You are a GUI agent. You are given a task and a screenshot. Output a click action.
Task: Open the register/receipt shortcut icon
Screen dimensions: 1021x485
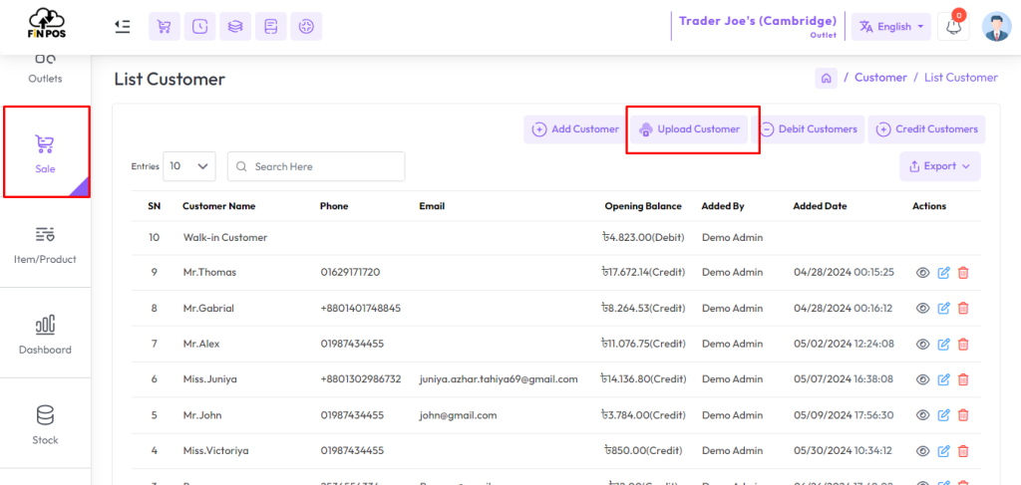click(x=271, y=27)
